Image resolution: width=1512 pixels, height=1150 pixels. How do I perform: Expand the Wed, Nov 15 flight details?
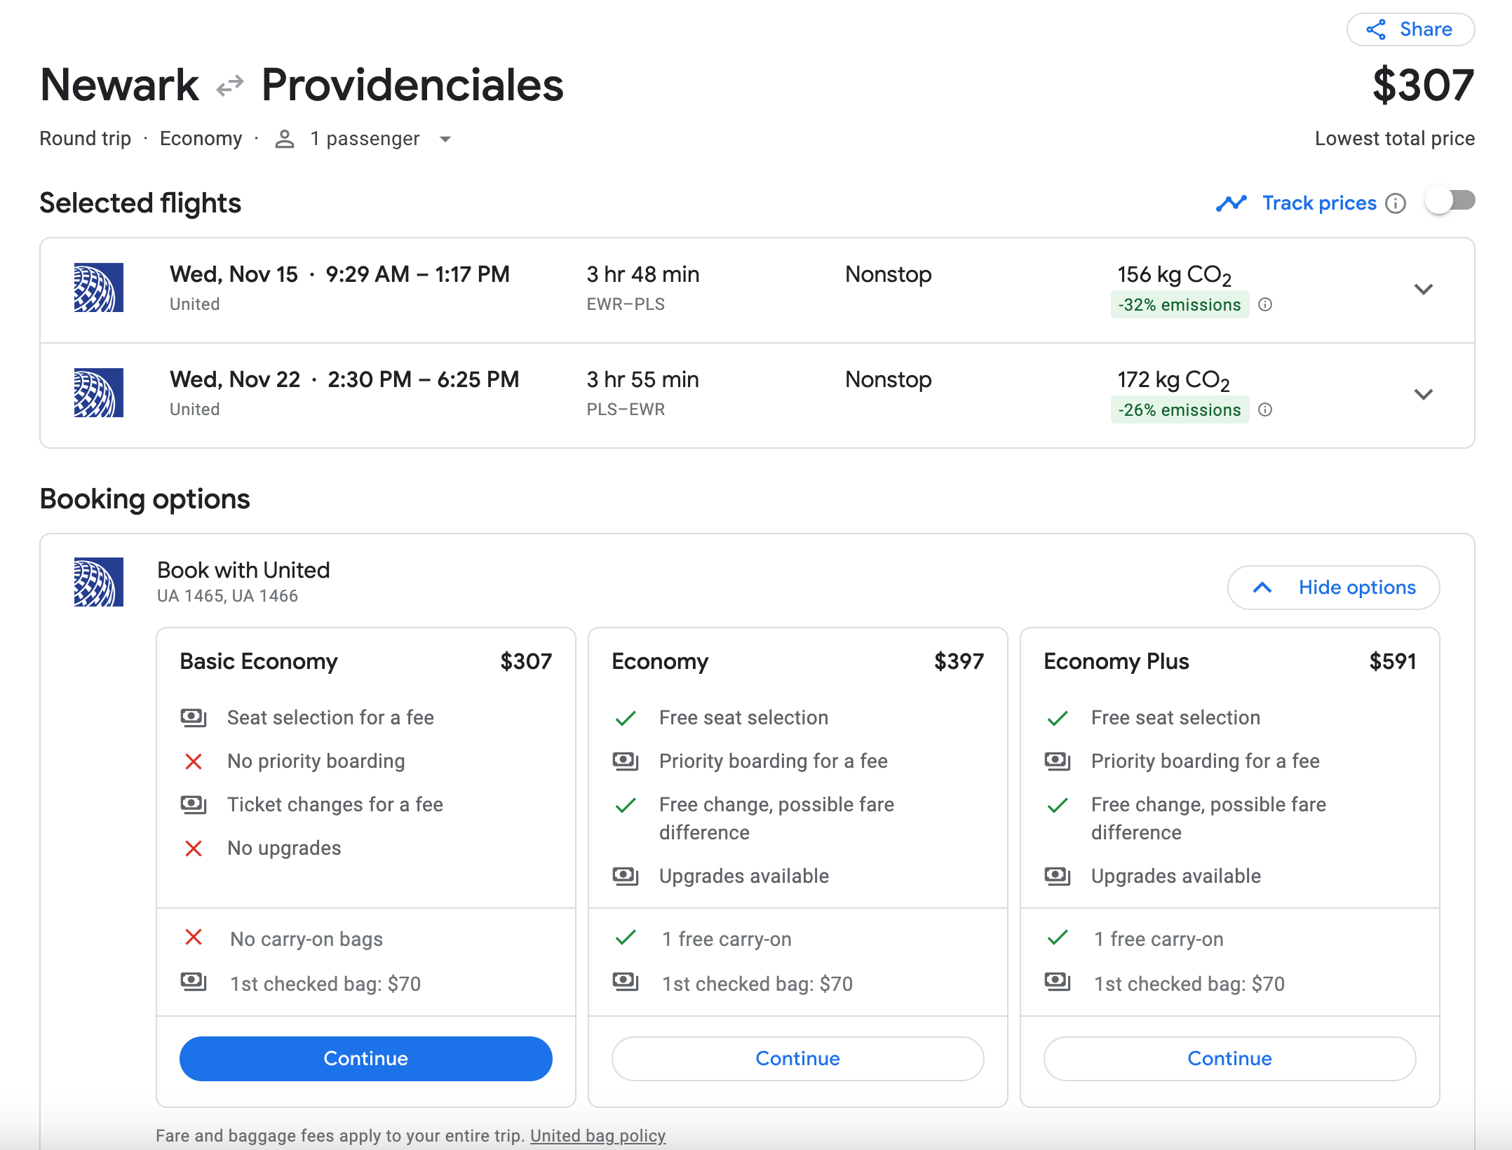pos(1423,289)
